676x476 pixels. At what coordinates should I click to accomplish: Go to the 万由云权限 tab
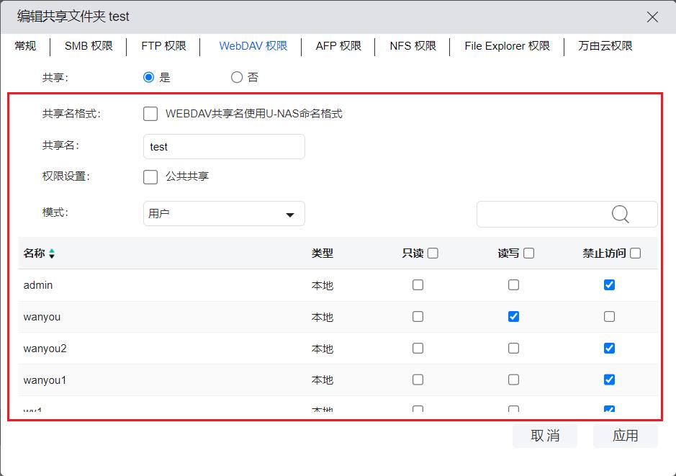tap(605, 46)
